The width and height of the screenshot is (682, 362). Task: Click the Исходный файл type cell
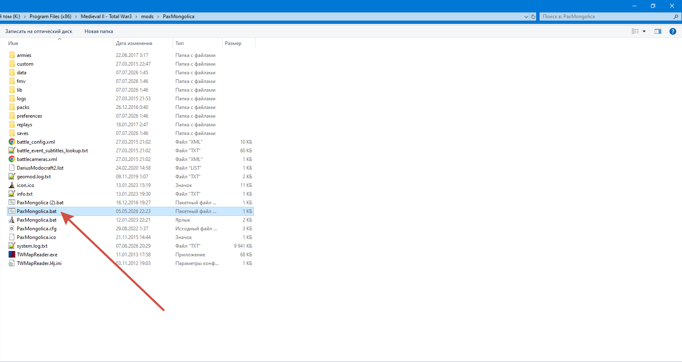[x=196, y=229]
